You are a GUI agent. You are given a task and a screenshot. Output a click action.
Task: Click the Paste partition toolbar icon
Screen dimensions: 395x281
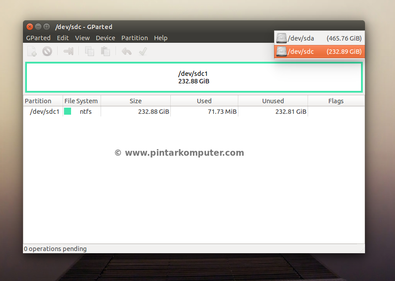point(105,52)
